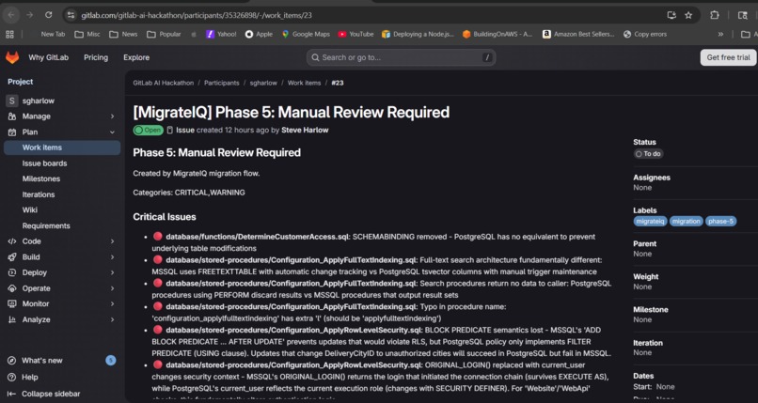Bookmark page using star icon
Viewport: 758px width, 403px height.
[x=688, y=15]
